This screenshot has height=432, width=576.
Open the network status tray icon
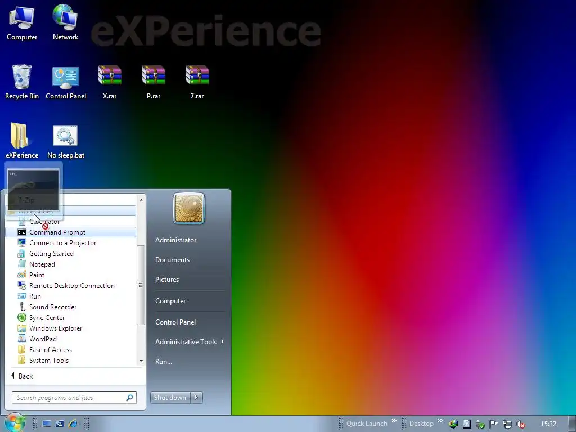507,424
